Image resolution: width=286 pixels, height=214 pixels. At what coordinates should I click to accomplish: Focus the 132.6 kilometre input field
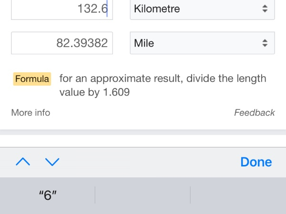pos(62,9)
